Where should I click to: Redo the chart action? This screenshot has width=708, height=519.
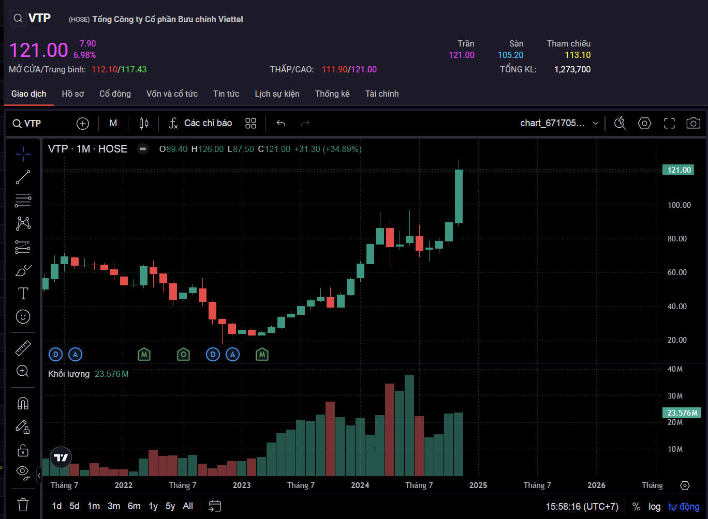pos(305,124)
